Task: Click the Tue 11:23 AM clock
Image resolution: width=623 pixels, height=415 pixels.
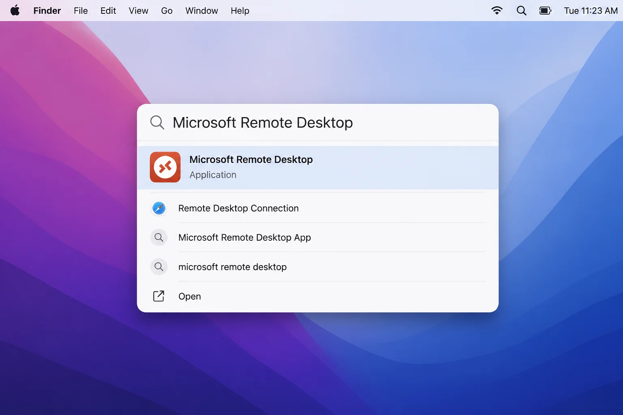Action: [591, 11]
